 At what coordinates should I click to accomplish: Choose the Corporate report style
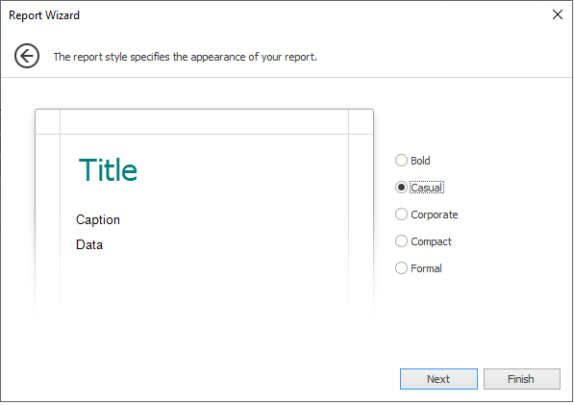[427, 215]
